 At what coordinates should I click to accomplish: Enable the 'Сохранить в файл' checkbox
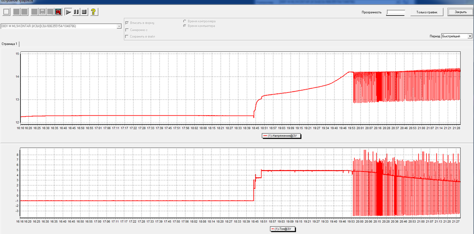click(127, 36)
